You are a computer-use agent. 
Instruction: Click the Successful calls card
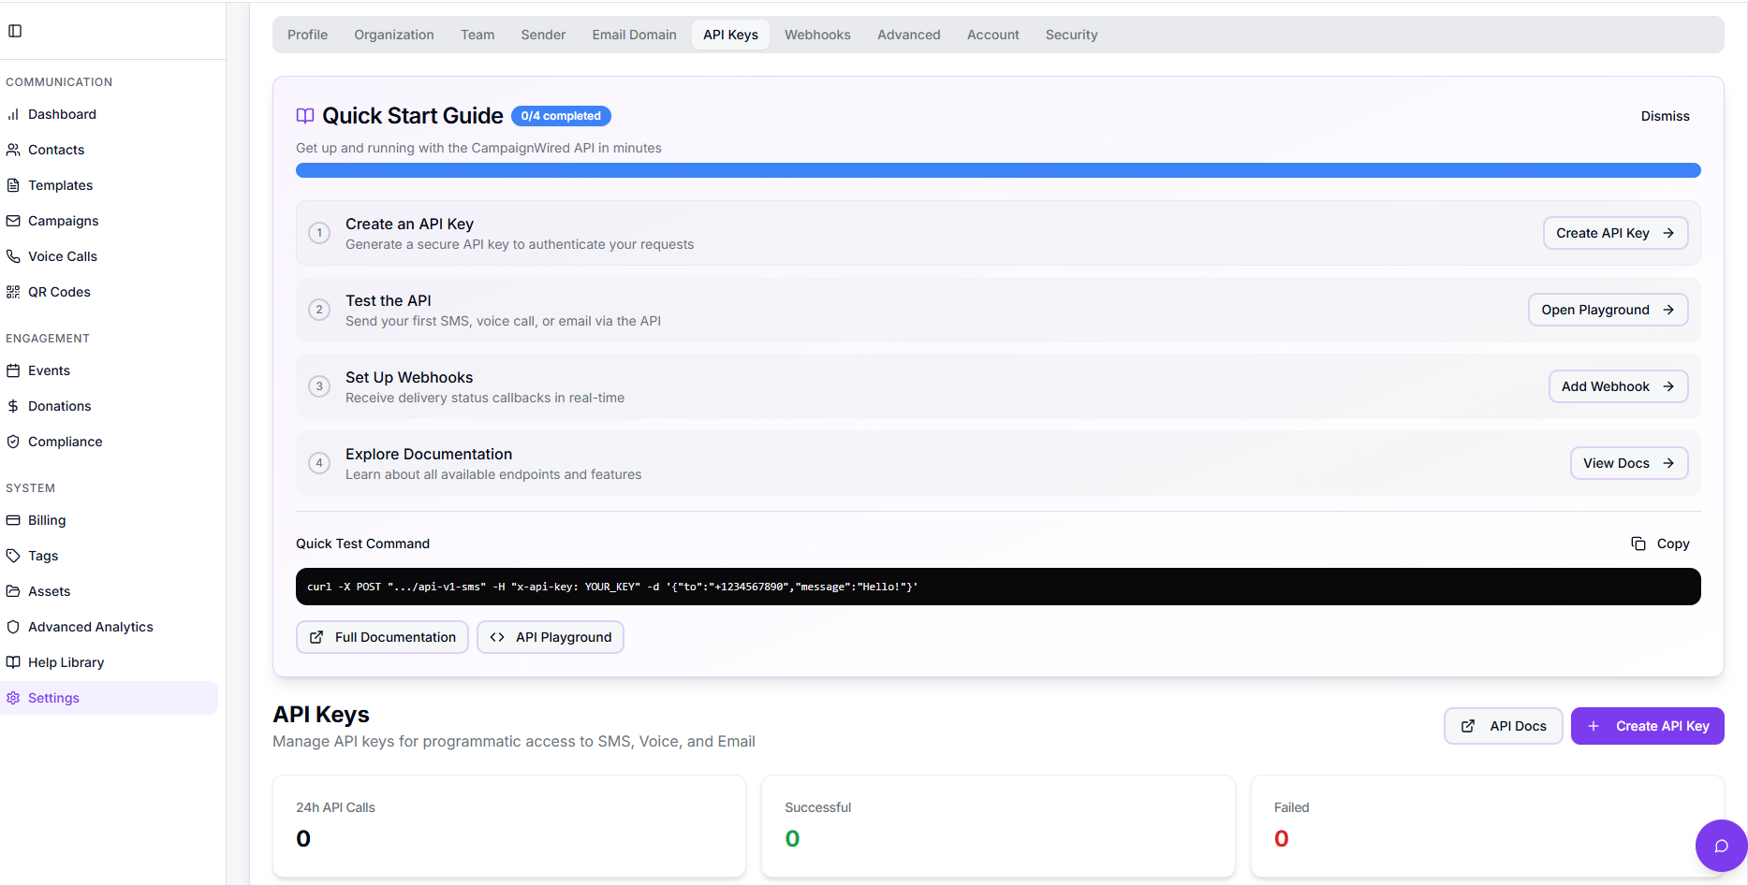pyautogui.click(x=998, y=826)
